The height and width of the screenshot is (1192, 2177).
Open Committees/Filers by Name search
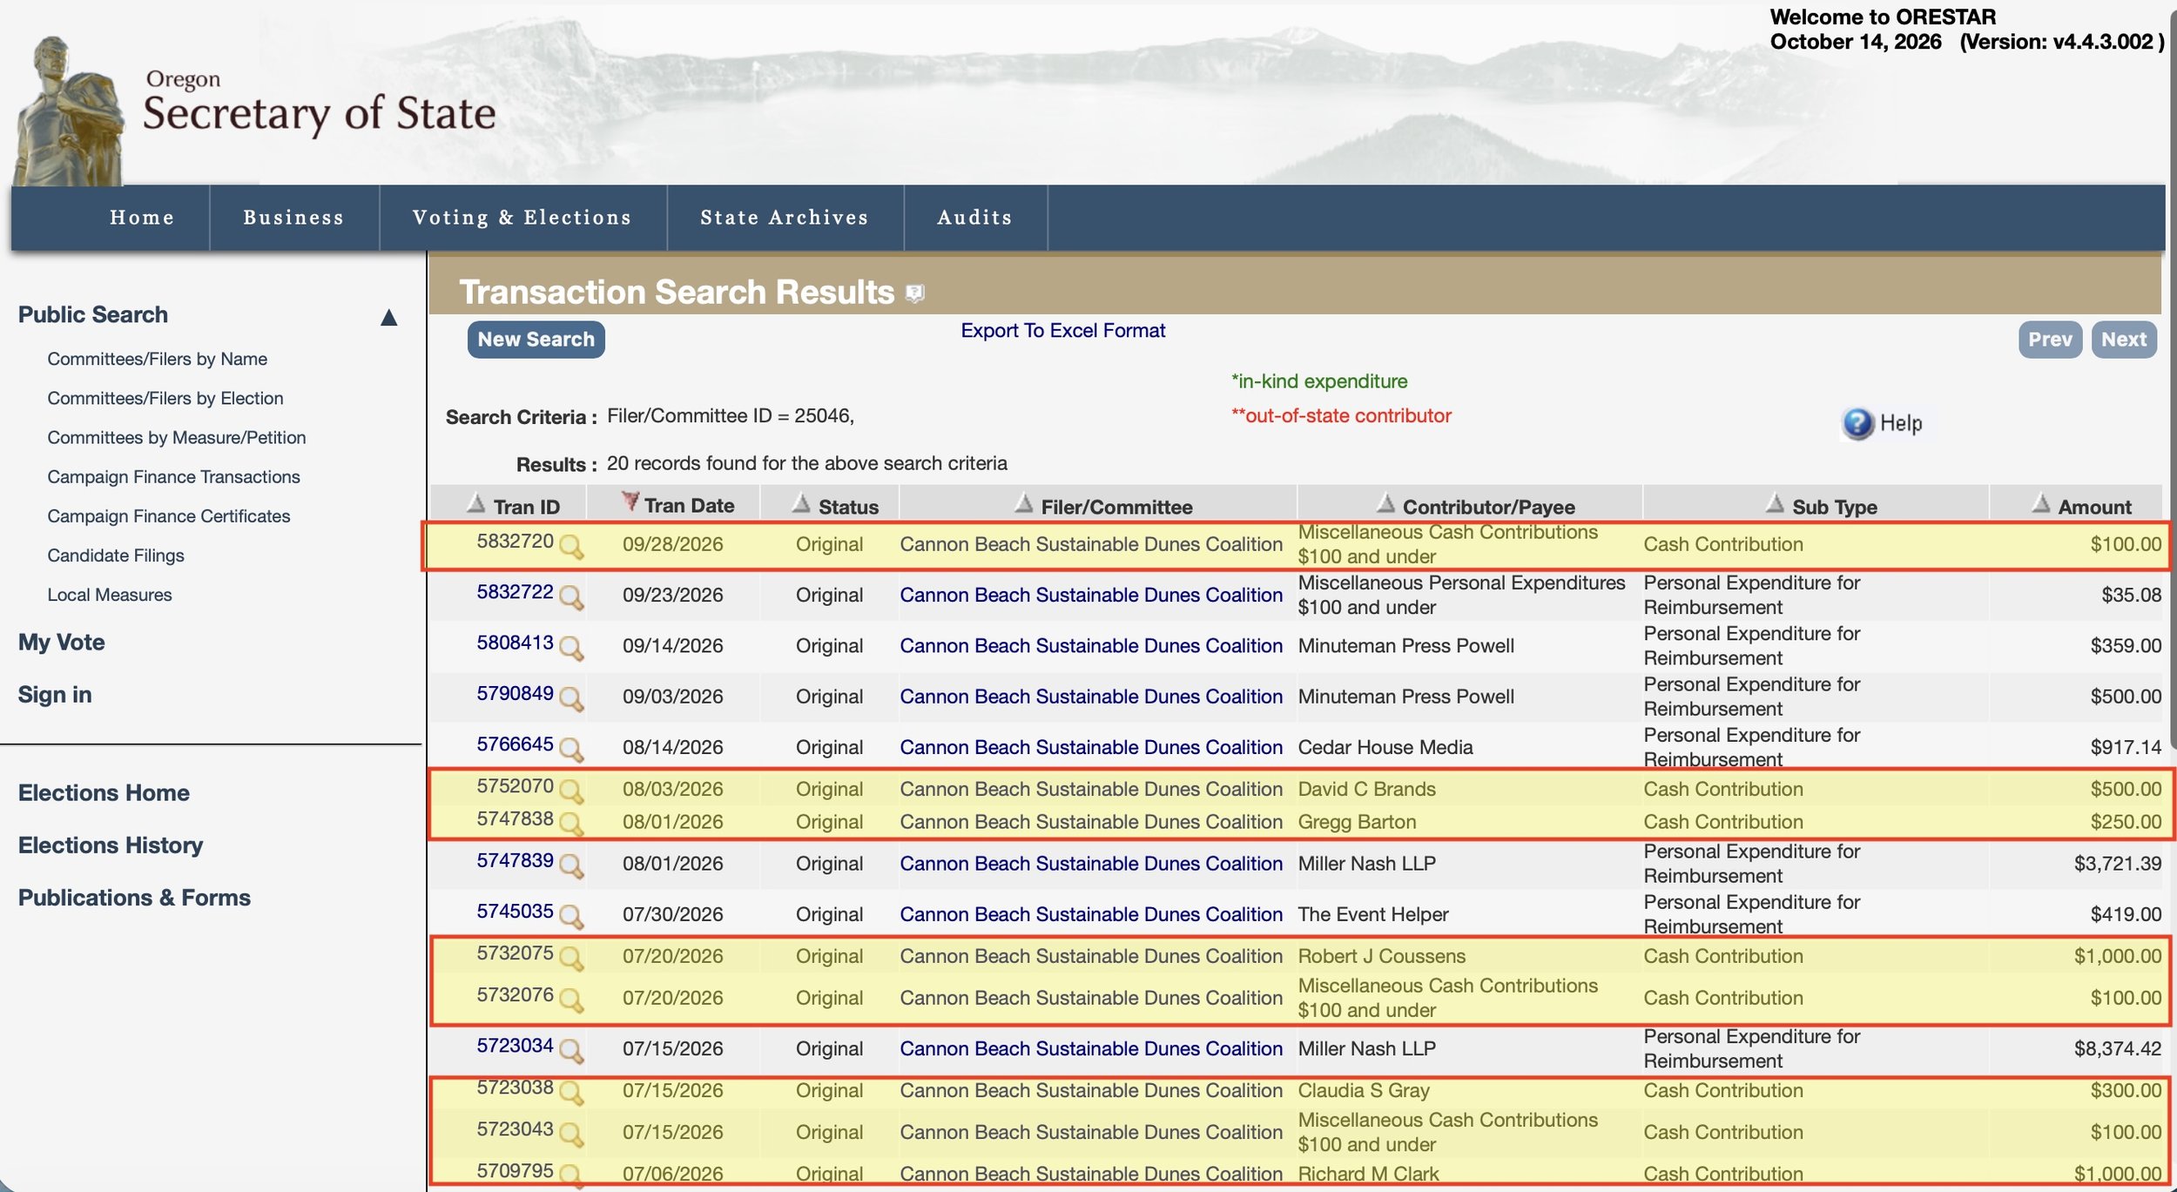pos(157,359)
